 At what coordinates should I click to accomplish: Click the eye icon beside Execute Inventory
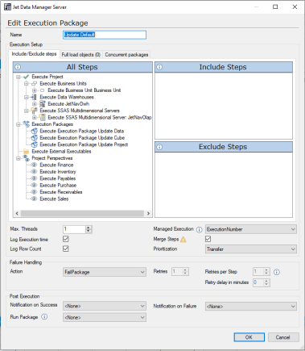pos(34,172)
